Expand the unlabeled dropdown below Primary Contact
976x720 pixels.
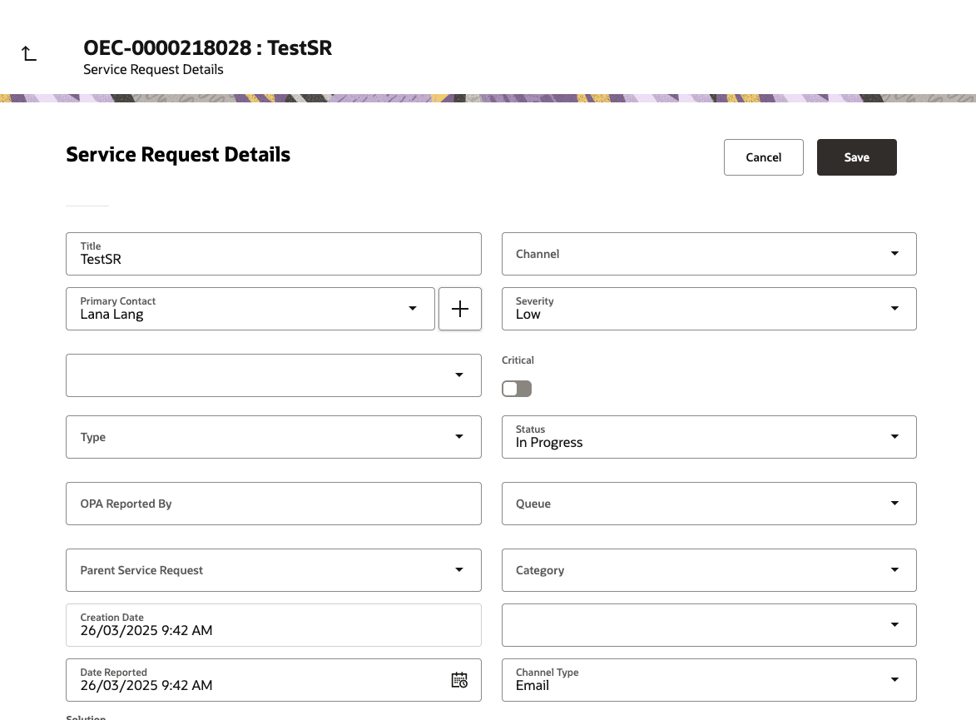pos(458,375)
